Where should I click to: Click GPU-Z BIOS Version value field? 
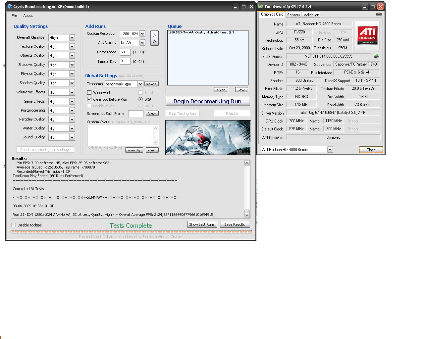[x=329, y=56]
